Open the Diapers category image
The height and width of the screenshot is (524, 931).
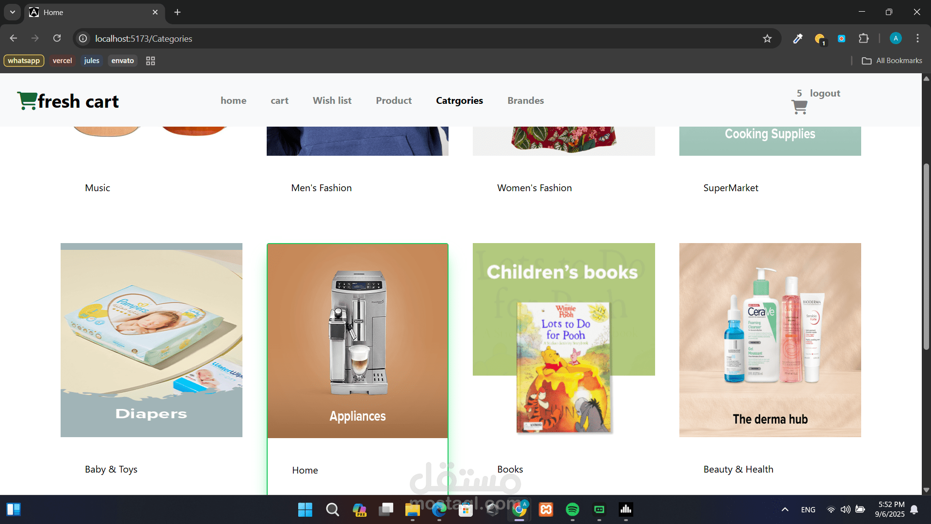click(151, 340)
